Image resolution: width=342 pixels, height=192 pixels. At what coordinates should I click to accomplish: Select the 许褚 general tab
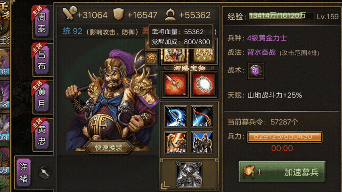pos(24,173)
